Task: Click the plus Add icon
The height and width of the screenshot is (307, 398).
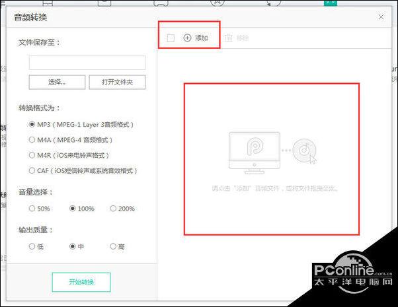Action: [187, 38]
